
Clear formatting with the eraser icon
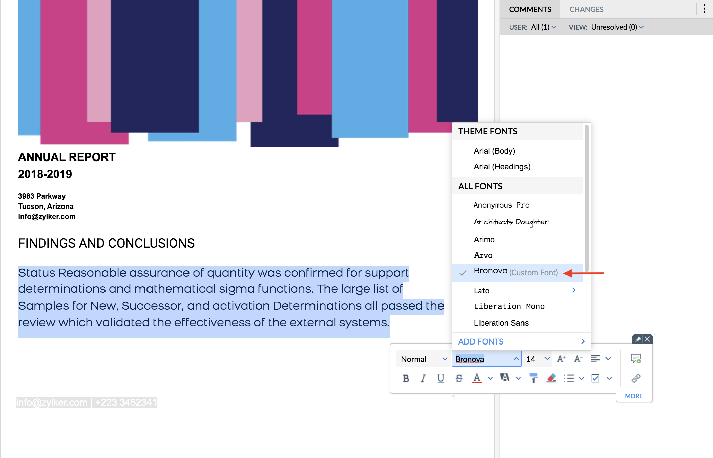(551, 378)
